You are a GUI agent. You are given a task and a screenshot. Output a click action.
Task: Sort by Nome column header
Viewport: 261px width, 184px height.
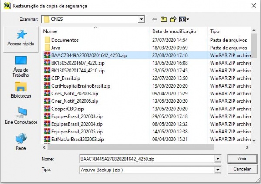50,31
